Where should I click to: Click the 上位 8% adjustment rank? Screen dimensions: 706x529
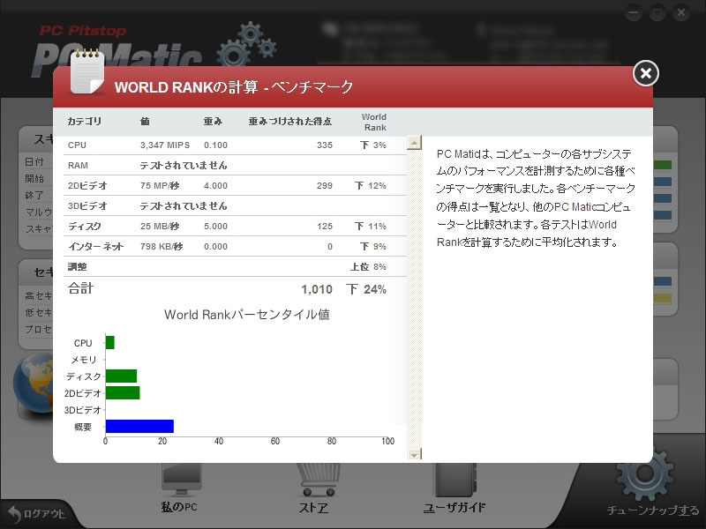point(368,267)
